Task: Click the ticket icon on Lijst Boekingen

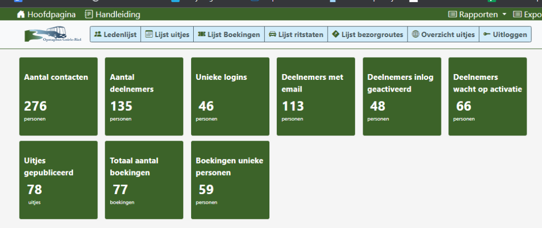Action: 201,34
